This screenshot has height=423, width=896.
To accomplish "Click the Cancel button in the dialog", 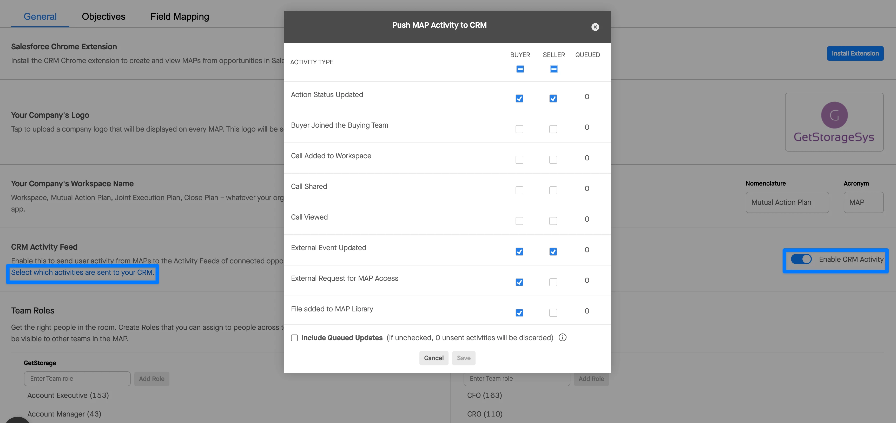I will point(433,358).
